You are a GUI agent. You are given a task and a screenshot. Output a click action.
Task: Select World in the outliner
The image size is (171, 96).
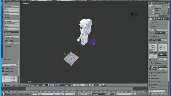click(x=157, y=11)
